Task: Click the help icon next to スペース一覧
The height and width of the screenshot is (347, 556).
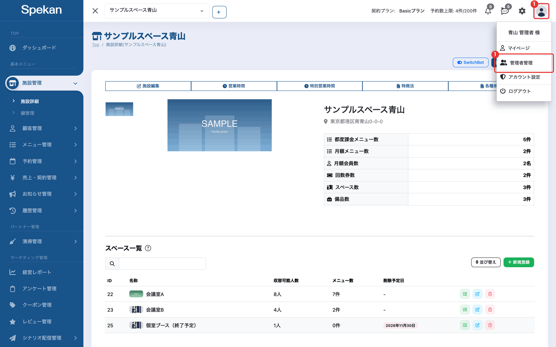Action: 148,248
